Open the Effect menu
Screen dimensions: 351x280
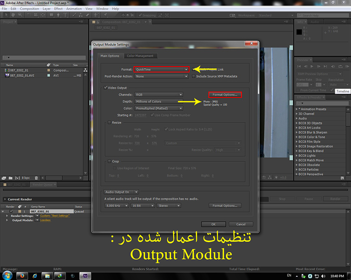pyautogui.click(x=58, y=9)
